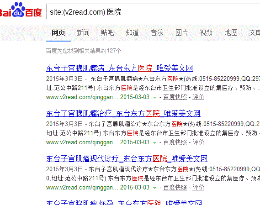Expand dropdown arrow under 东台子宫肌瘤现代诊疗 result
This screenshot has width=260, height=205.
(154, 188)
